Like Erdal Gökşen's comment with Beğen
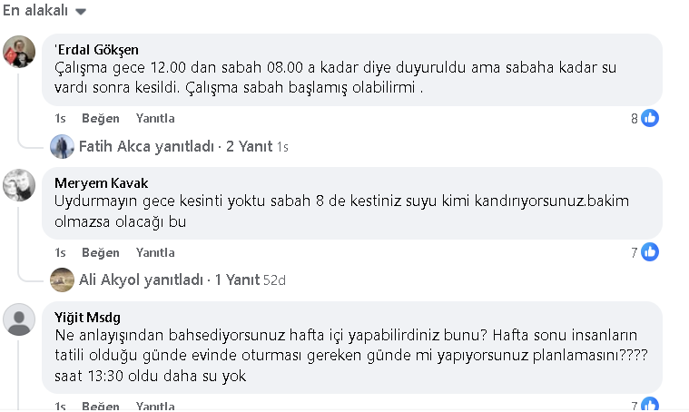 (100, 118)
